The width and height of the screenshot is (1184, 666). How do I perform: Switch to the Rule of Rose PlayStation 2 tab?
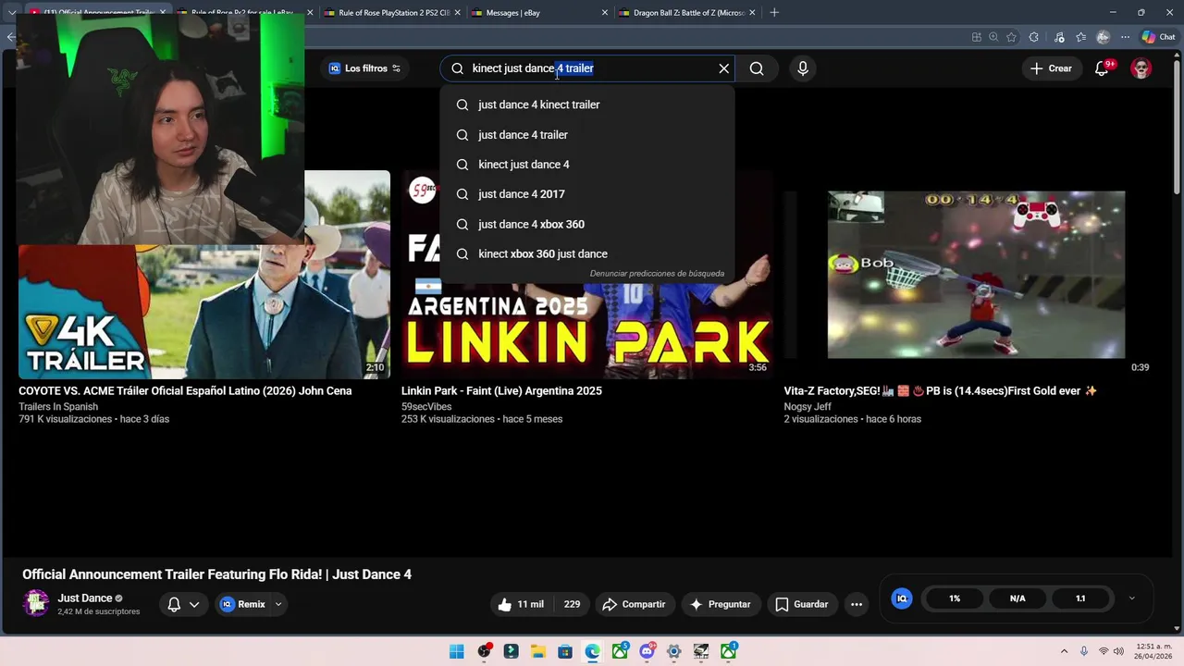pyautogui.click(x=393, y=13)
